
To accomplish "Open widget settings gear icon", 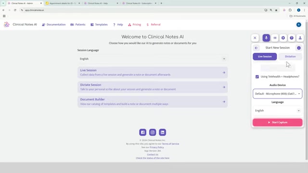I will coord(283,38).
